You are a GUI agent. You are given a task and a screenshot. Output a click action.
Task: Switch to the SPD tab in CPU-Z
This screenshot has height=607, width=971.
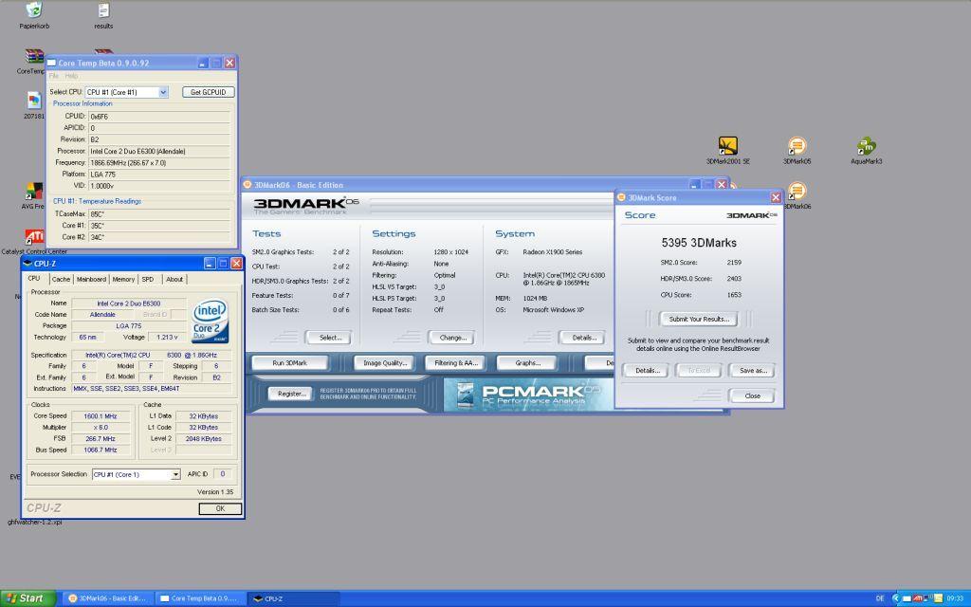click(x=147, y=280)
